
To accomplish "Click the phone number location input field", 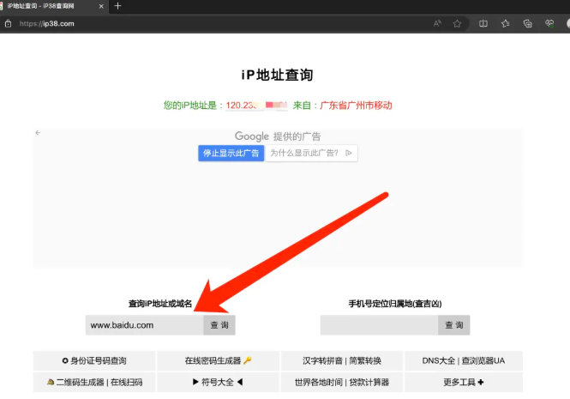I will [379, 325].
